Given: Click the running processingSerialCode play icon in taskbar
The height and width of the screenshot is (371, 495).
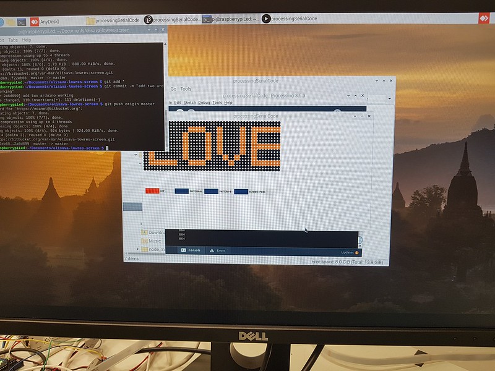Looking at the screenshot, I should 266,19.
